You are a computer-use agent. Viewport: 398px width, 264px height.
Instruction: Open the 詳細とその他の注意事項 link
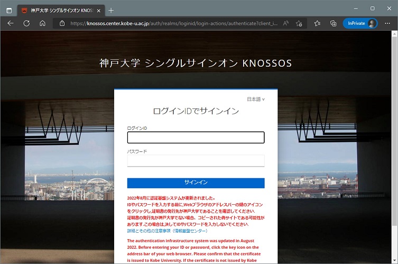point(167,231)
